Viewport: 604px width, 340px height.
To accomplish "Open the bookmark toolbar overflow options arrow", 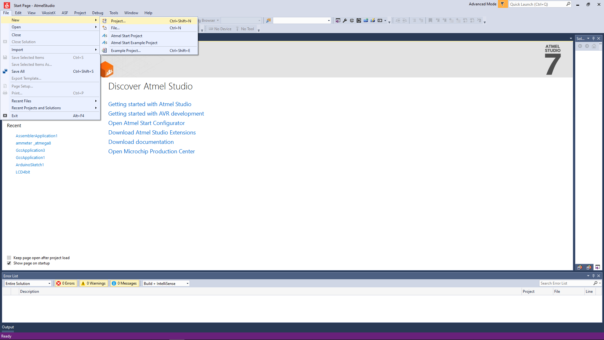I will (x=484, y=22).
